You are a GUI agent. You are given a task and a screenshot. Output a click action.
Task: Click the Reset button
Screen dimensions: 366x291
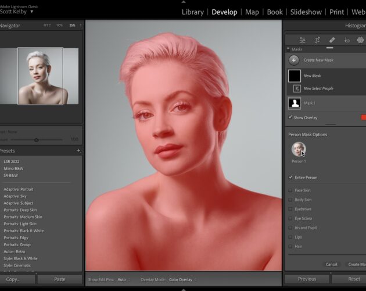[349, 279]
